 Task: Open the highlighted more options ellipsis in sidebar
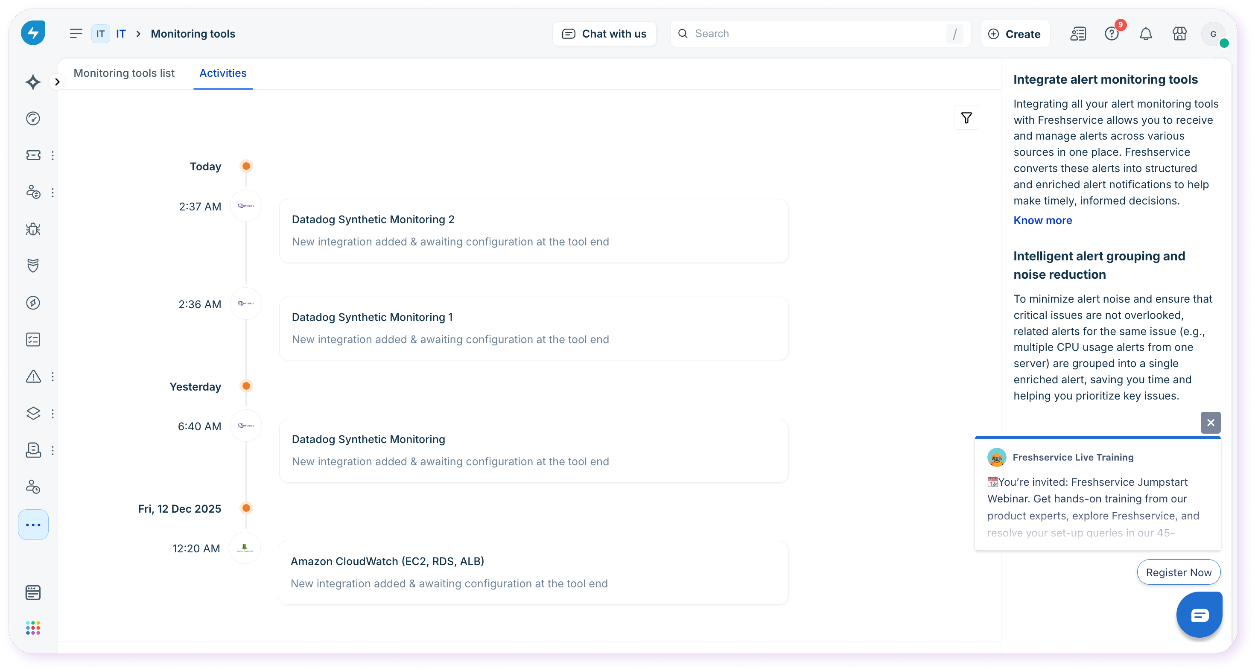32,525
